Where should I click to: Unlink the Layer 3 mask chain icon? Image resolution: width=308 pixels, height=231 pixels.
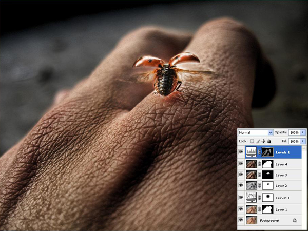(259, 175)
